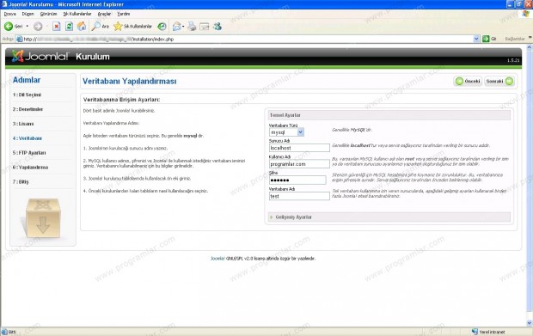Open the Sık Kullanılanlar menu
The height and width of the screenshot is (336, 533).
click(77, 14)
